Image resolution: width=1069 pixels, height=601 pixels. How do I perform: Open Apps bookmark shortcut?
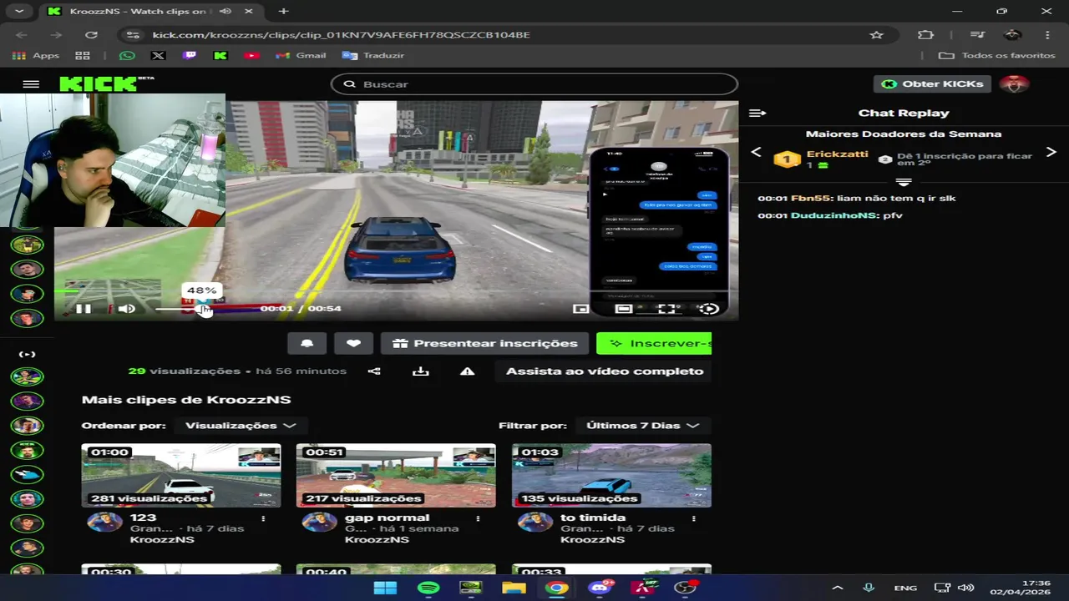36,56
